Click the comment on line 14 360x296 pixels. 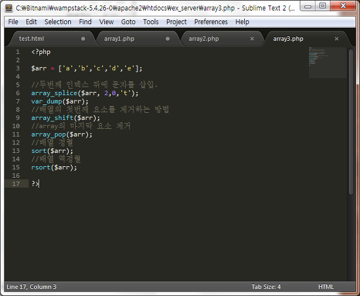pyautogui.click(x=56, y=159)
